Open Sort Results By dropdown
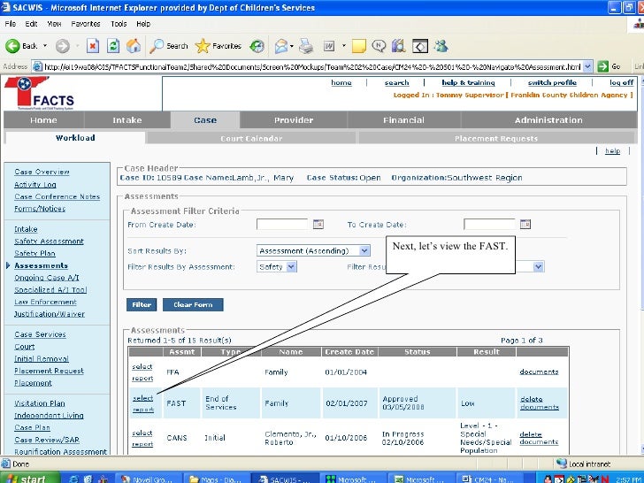The image size is (644, 483). point(313,250)
